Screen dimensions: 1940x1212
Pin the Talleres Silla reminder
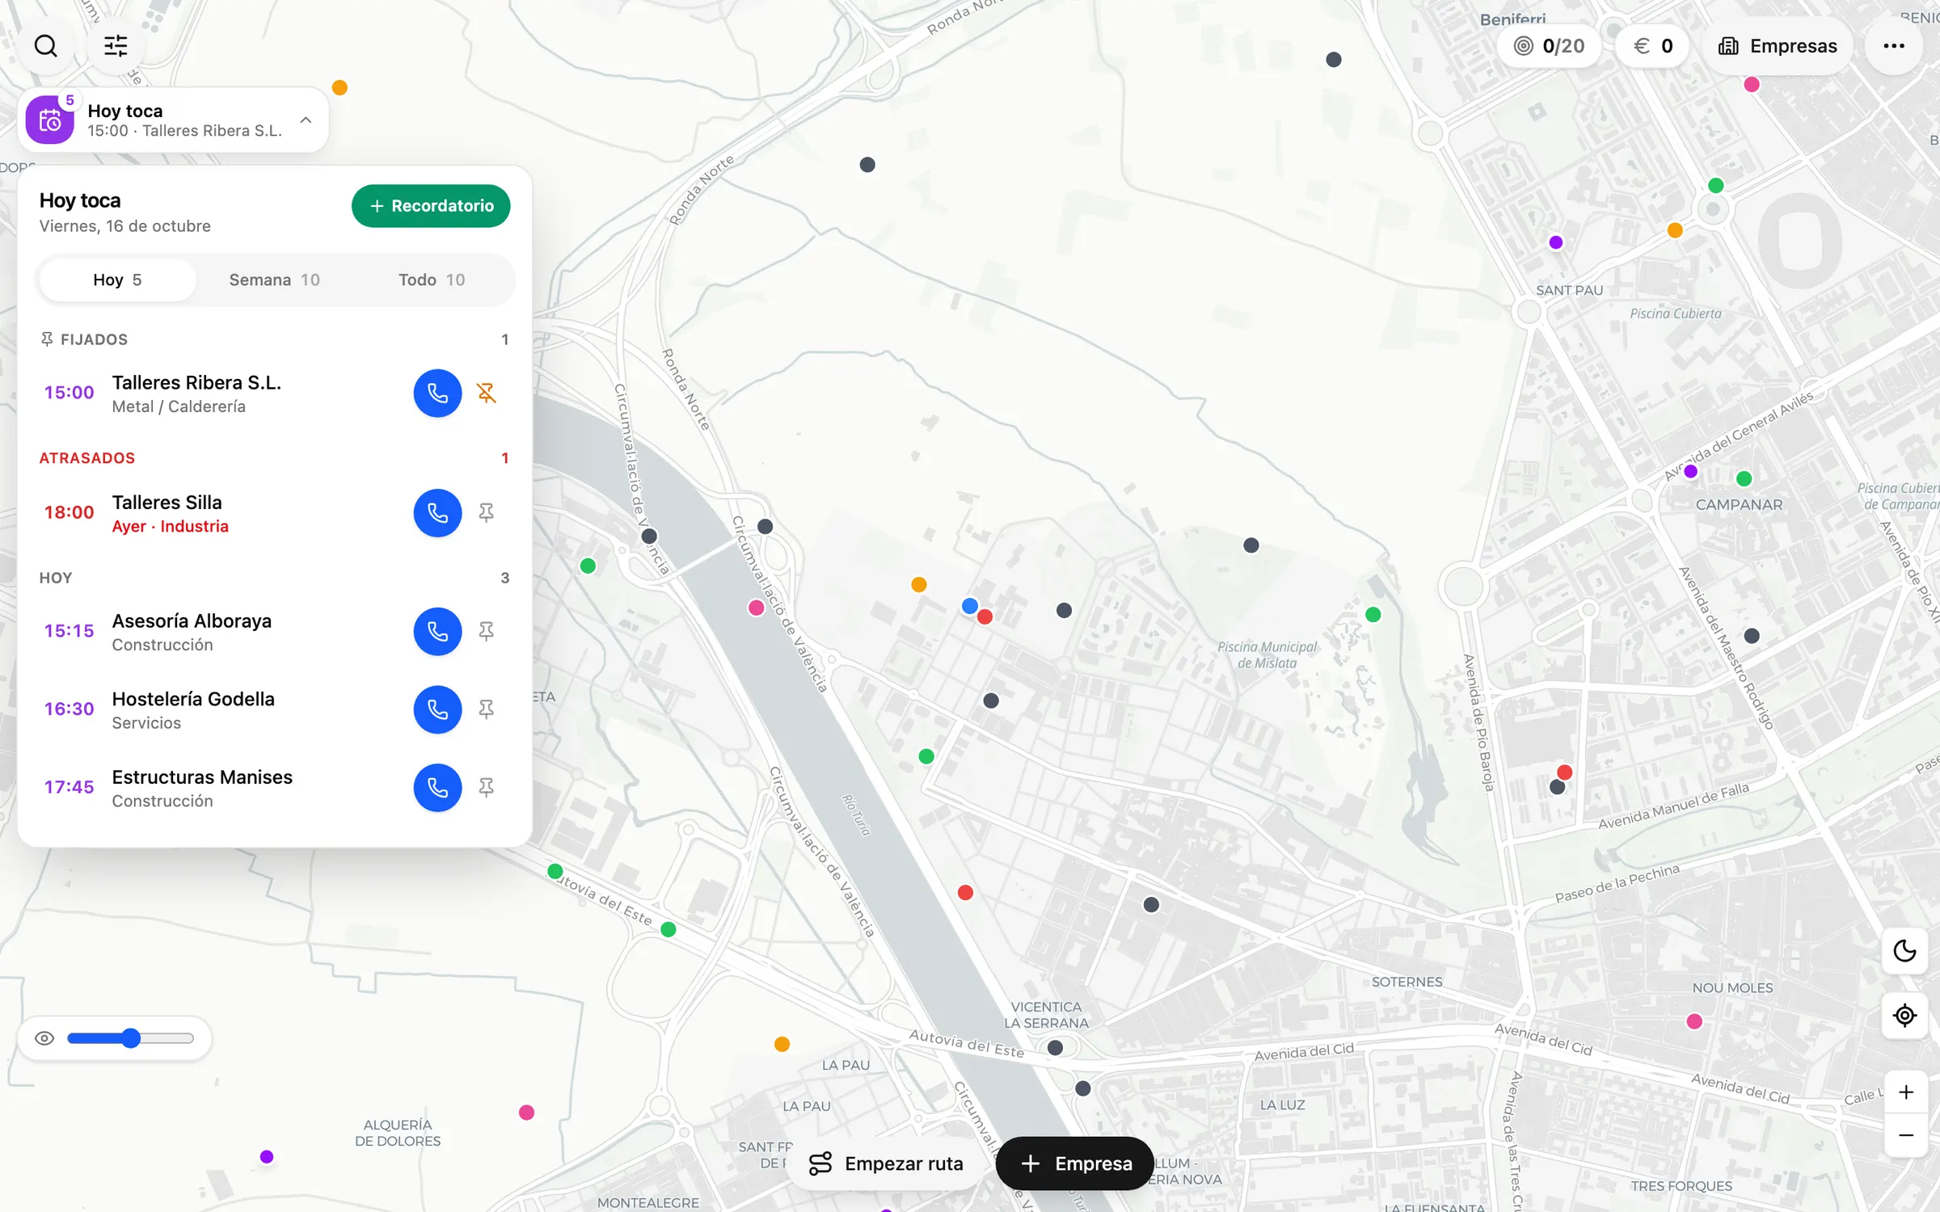click(486, 513)
